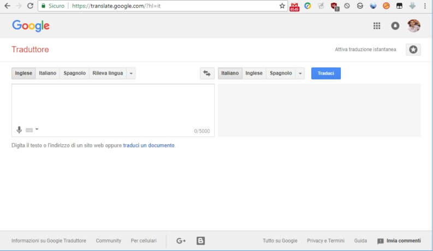The height and width of the screenshot is (251, 433).
Task: Select Spagnolo as the source language
Action: pyautogui.click(x=75, y=73)
